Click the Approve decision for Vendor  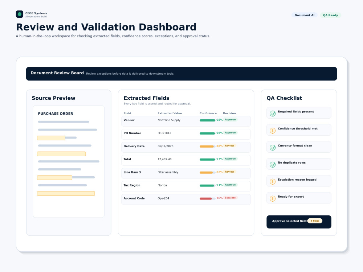pyautogui.click(x=230, y=120)
